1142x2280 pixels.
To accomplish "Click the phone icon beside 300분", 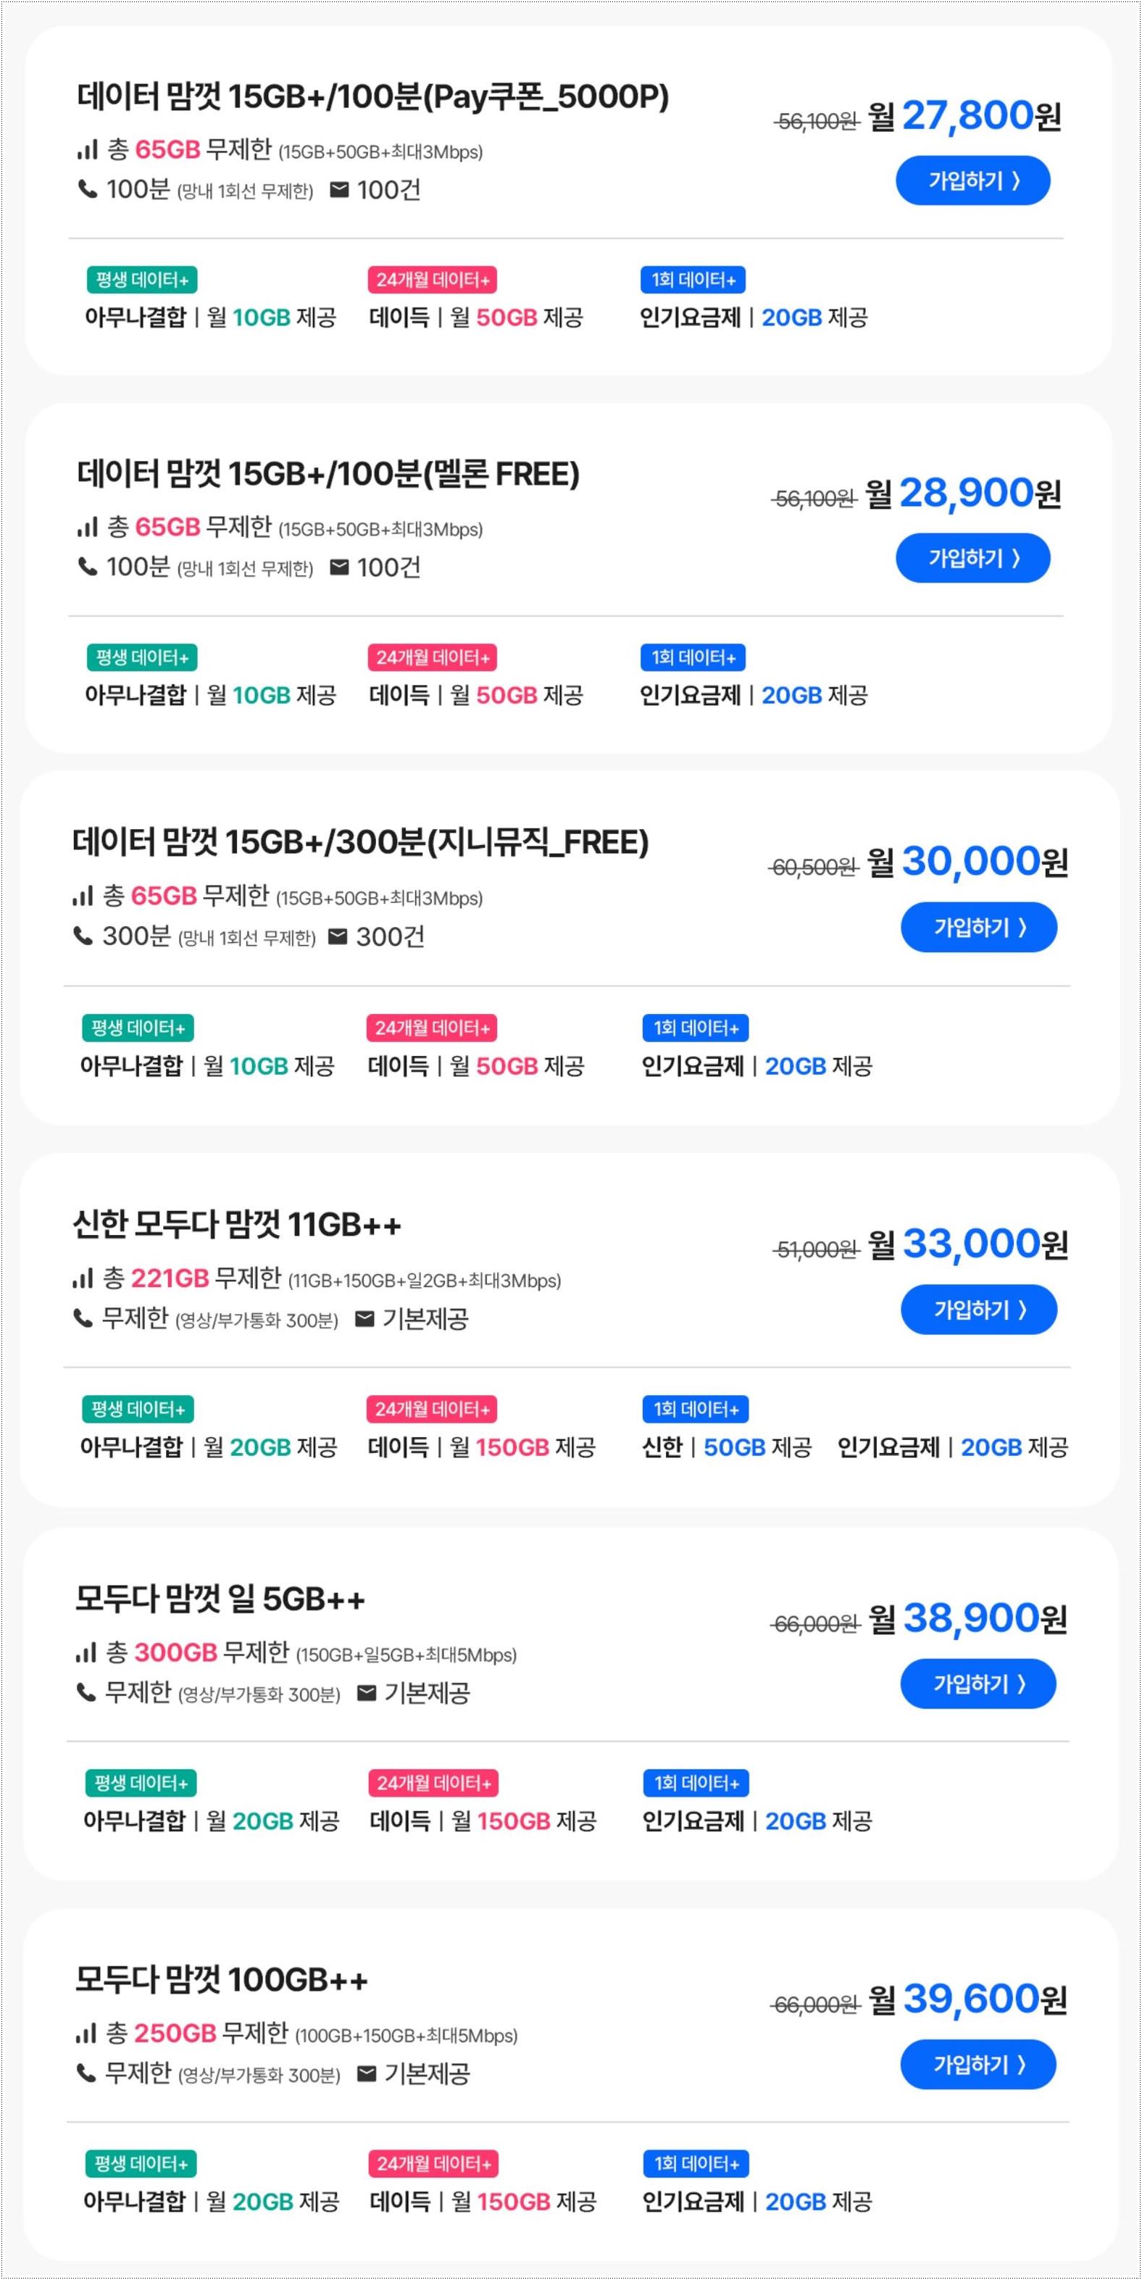I will point(83,936).
